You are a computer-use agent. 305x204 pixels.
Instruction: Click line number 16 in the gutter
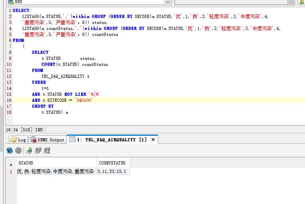pyautogui.click(x=9, y=100)
